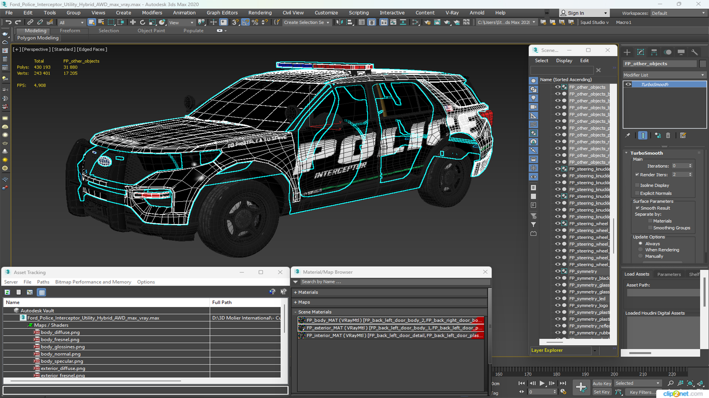Click the Undo arrow in the main toolbar
This screenshot has height=398, width=709.
8,22
